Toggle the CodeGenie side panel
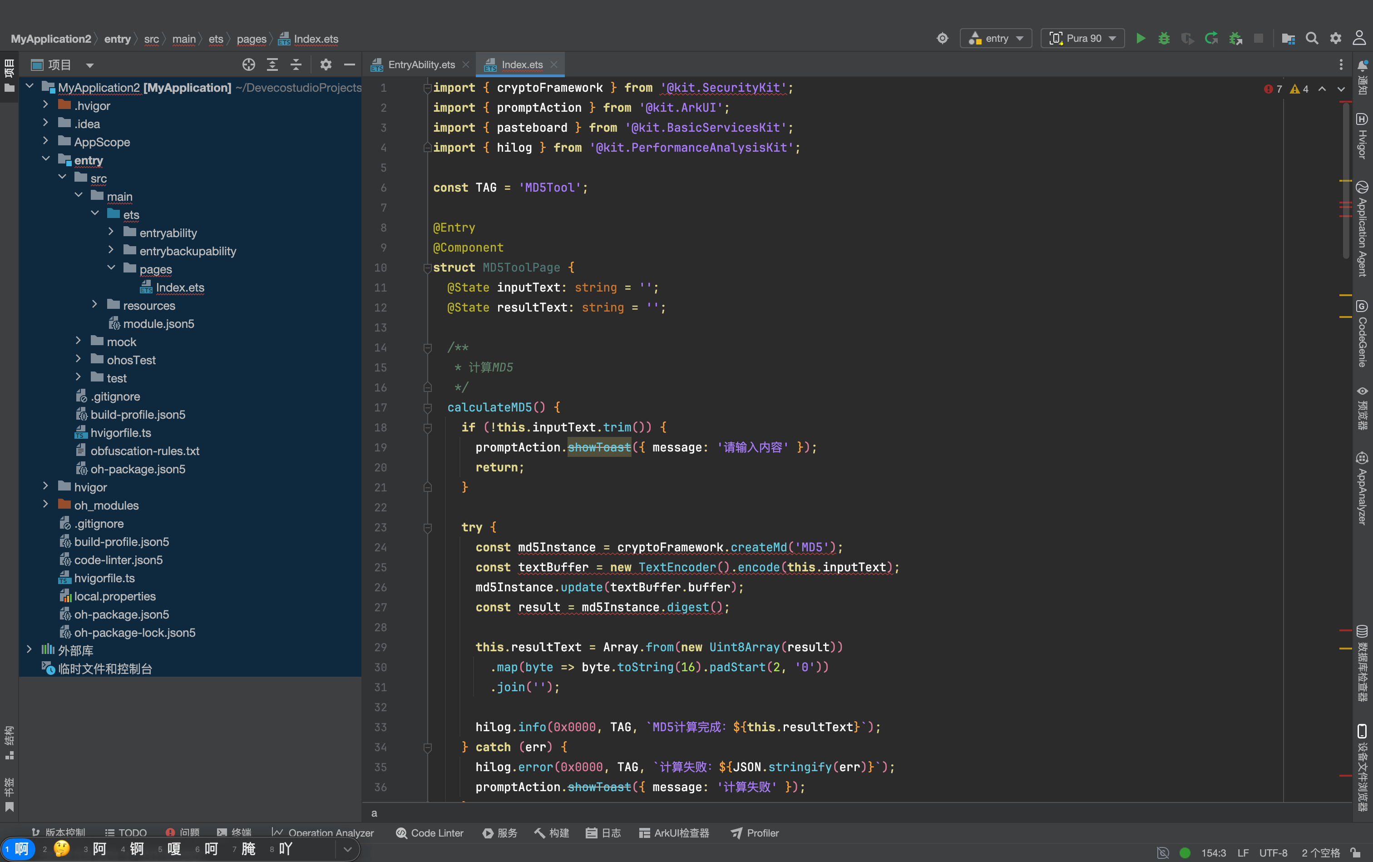The width and height of the screenshot is (1373, 862). [x=1362, y=333]
